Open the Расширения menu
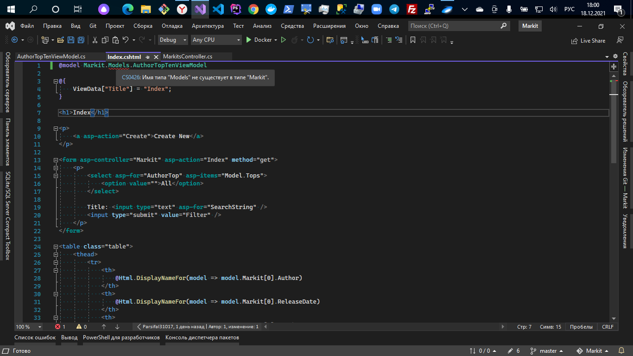This screenshot has height=356, width=633. click(x=329, y=26)
